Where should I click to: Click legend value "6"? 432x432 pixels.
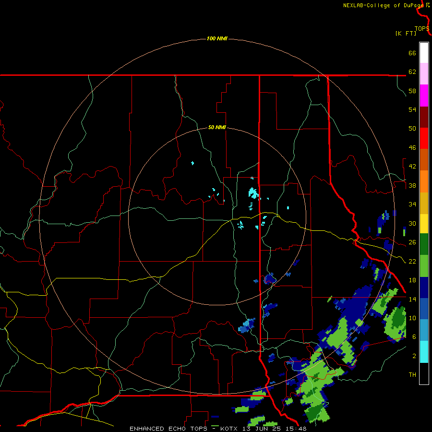(414, 337)
